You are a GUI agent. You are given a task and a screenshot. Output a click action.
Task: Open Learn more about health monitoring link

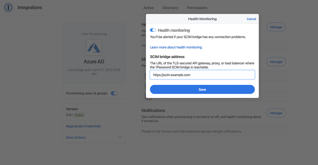(176, 47)
